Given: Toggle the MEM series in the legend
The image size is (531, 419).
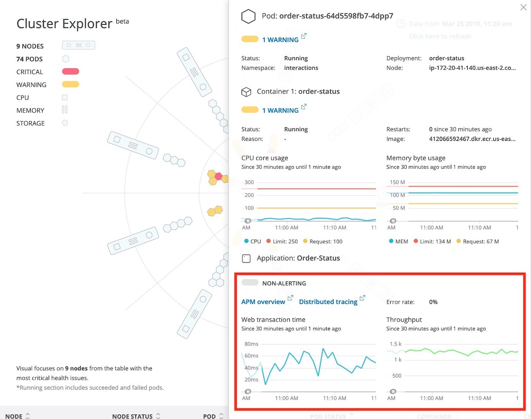Looking at the screenshot, I should click(x=399, y=241).
